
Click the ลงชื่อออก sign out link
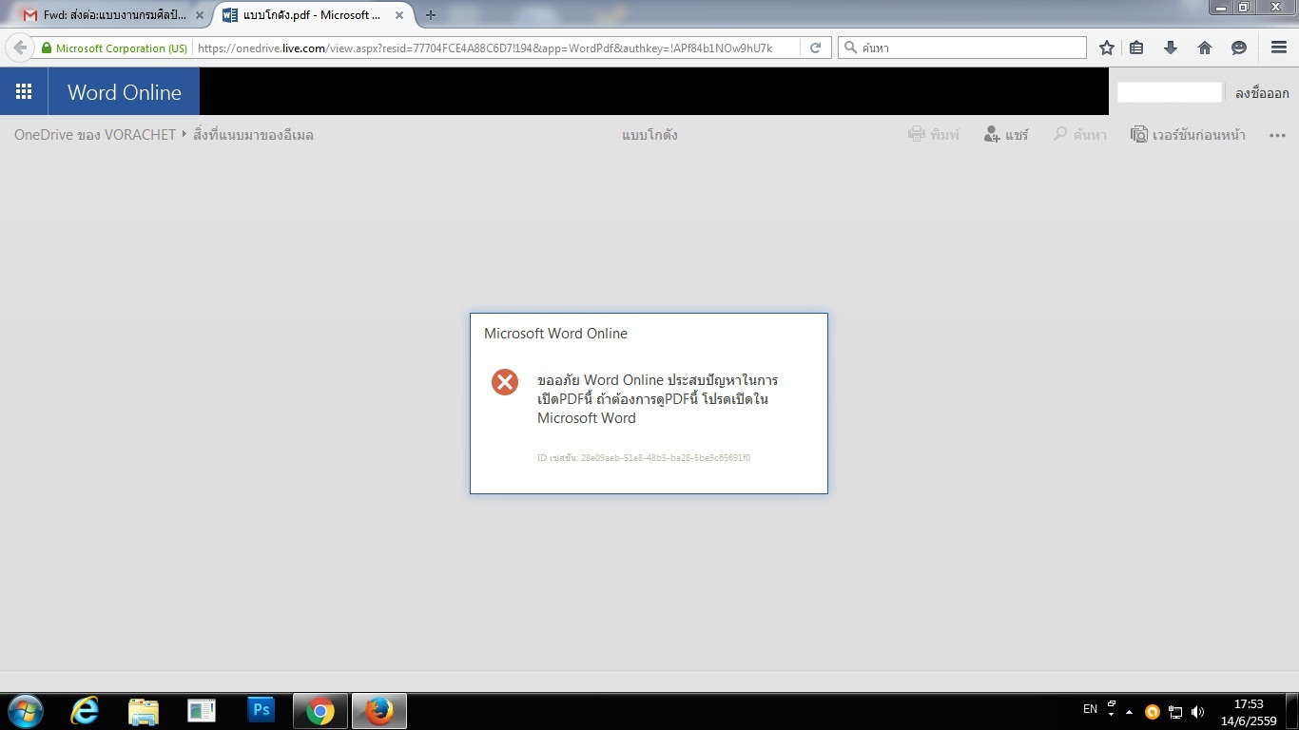(x=1262, y=92)
